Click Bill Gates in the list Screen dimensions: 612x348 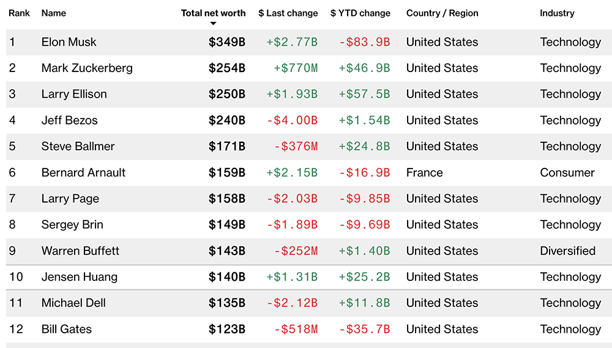pos(66,329)
